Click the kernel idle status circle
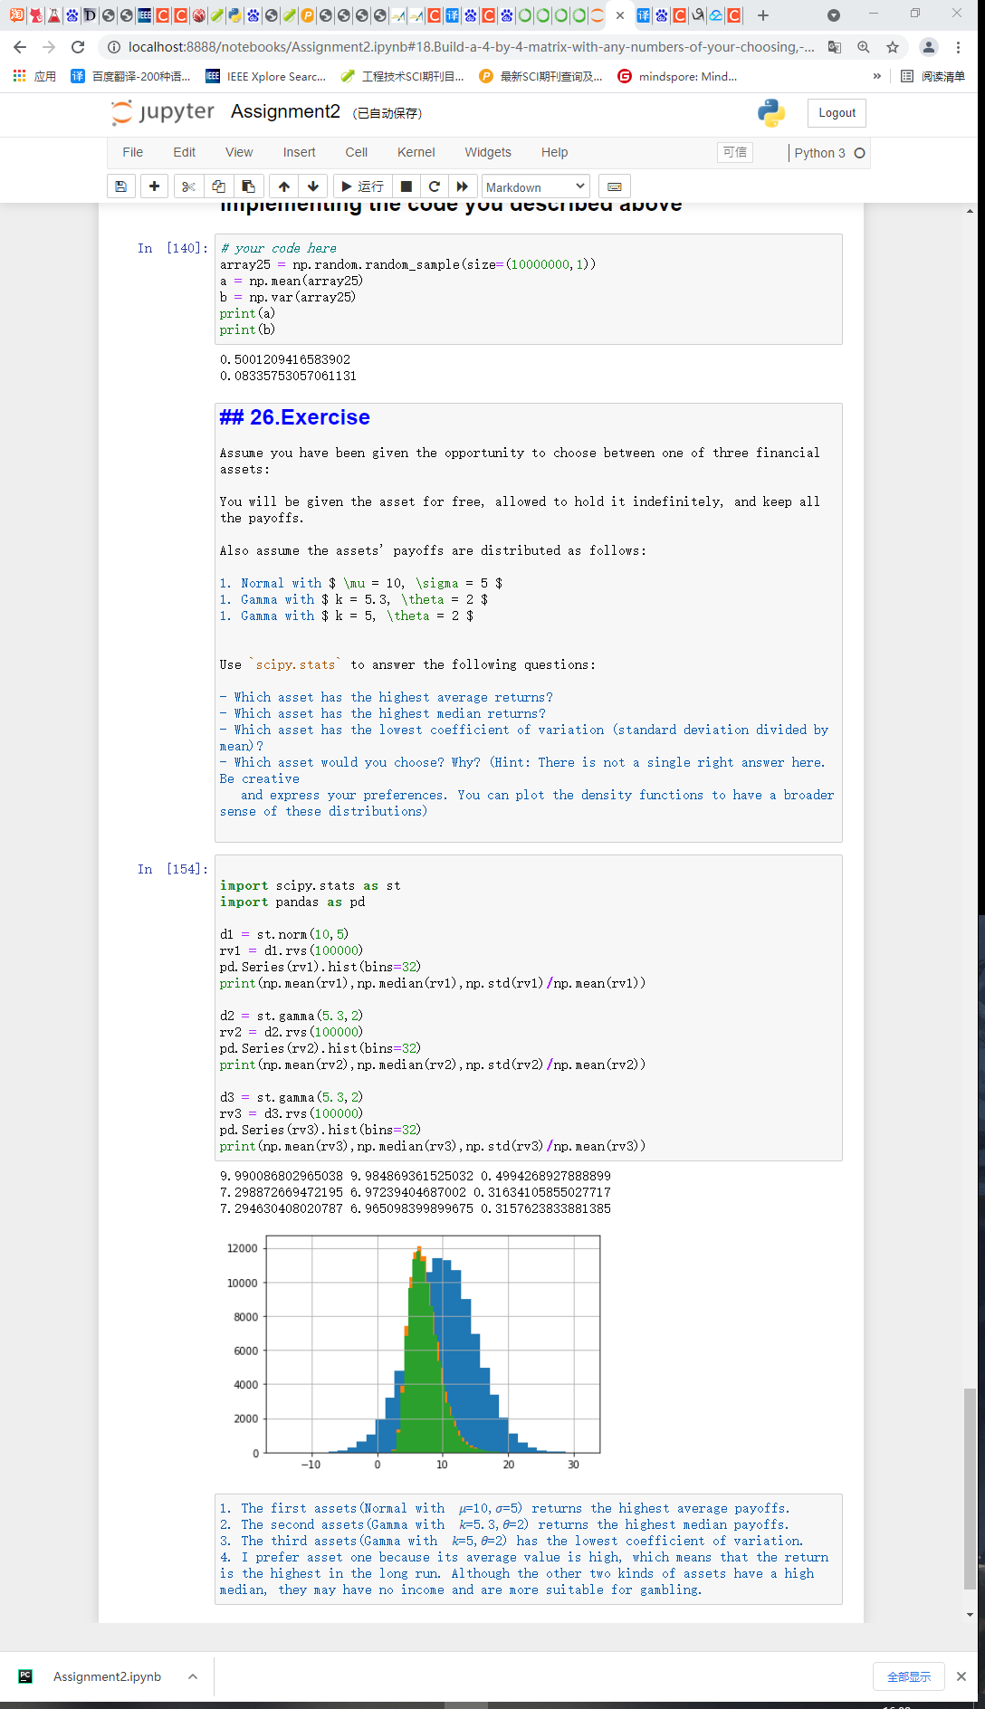The height and width of the screenshot is (1709, 985). [860, 153]
